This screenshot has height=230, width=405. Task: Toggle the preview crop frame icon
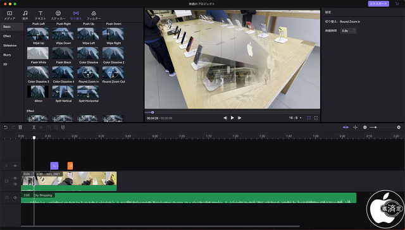[309, 118]
